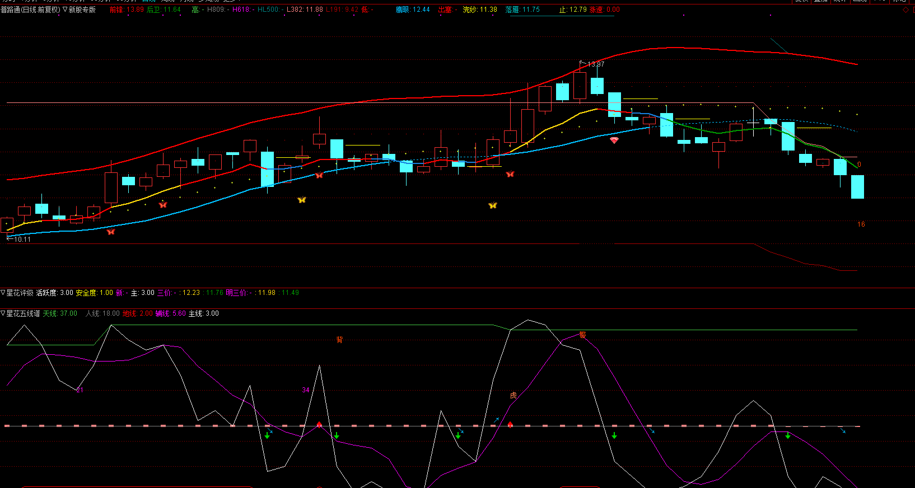Click the 辅线: 5.60 value
Screen dimensions: 915x488
pyautogui.click(x=170, y=313)
